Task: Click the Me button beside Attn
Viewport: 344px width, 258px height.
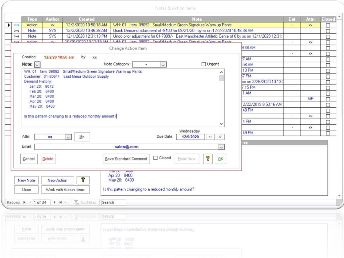Action: click(82, 137)
